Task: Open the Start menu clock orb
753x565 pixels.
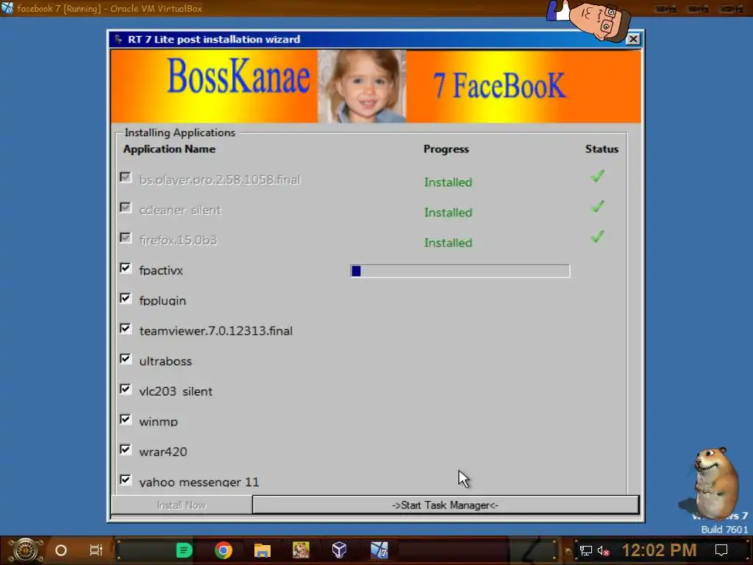Action: [26, 550]
